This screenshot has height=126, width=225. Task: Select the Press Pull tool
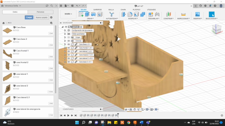(124, 14)
